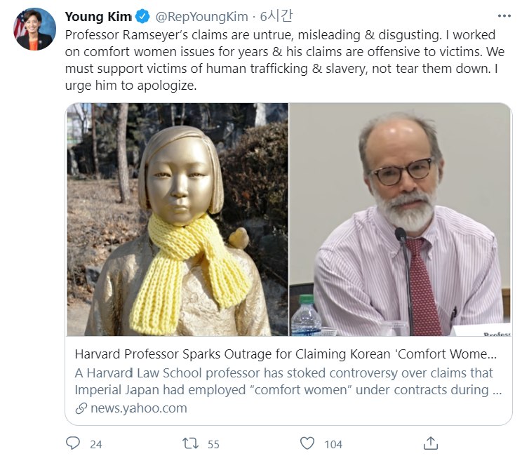Click the photo of the bearded professor

click(400, 220)
